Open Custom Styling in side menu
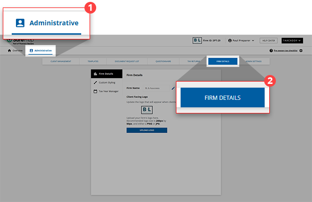 [107, 82]
